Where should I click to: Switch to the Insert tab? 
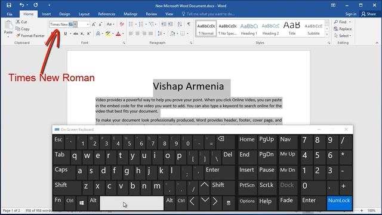[x=47, y=14]
